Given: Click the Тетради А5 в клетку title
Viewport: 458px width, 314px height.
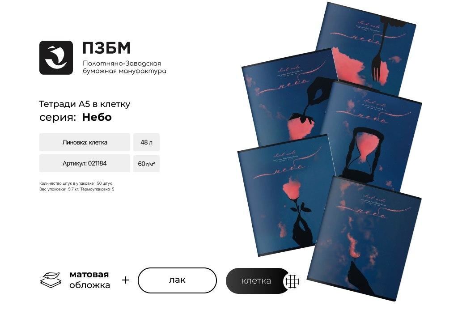Looking at the screenshot, I should pyautogui.click(x=85, y=104).
